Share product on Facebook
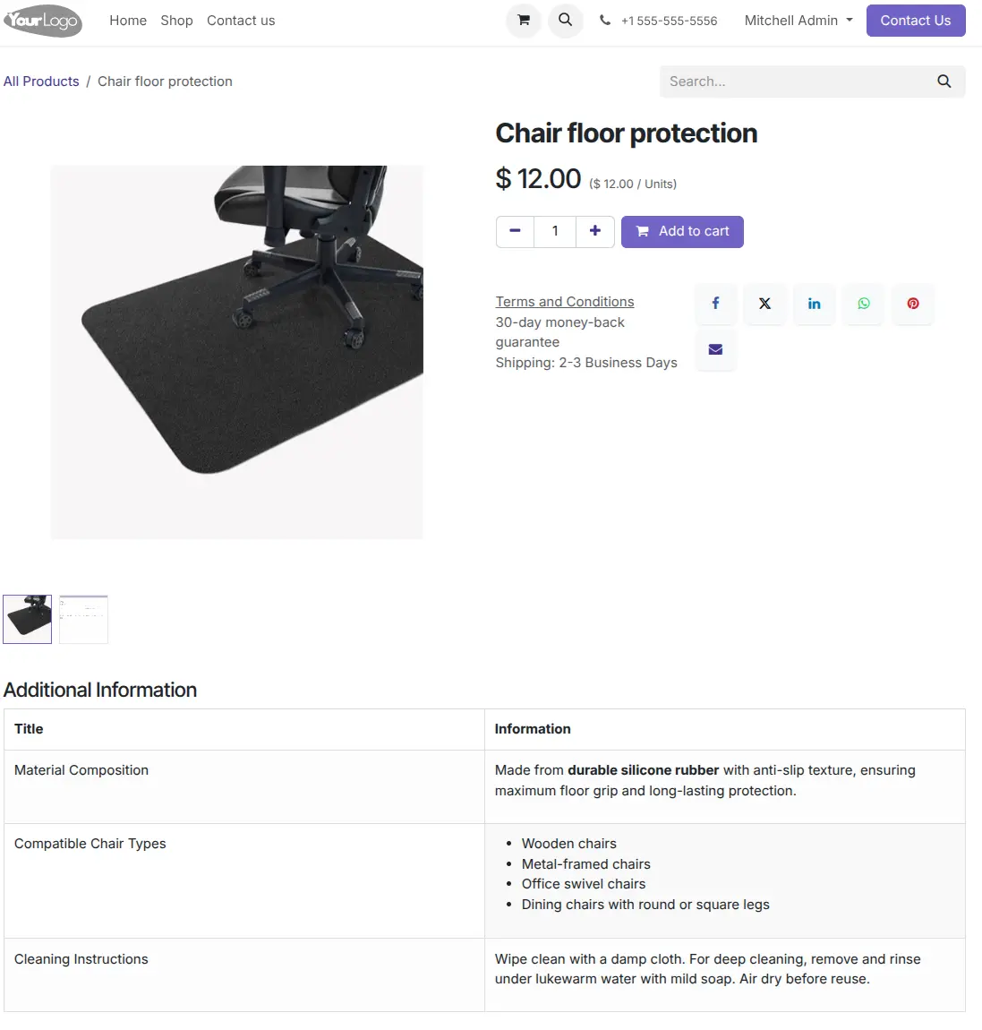The width and height of the screenshot is (982, 1030). point(715,304)
